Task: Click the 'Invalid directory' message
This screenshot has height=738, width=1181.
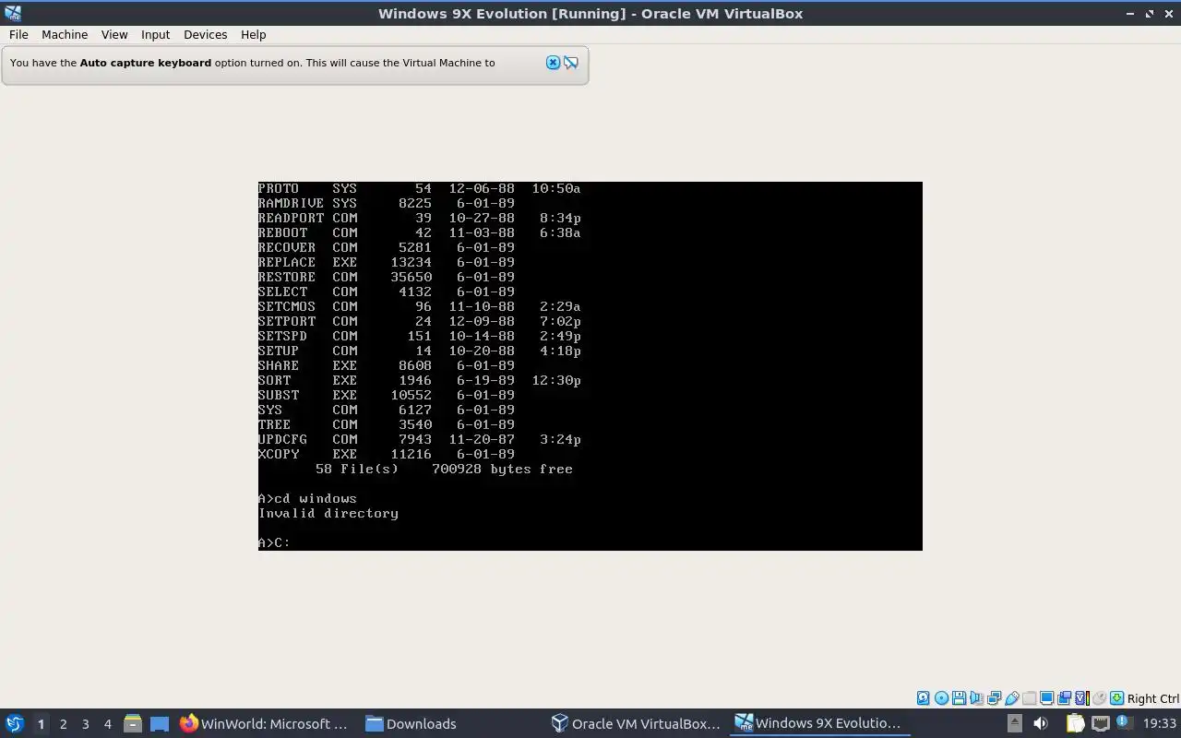Action: [x=328, y=513]
